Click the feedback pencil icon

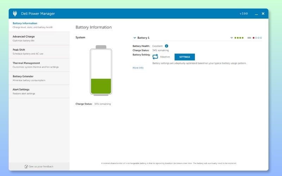click(26, 166)
